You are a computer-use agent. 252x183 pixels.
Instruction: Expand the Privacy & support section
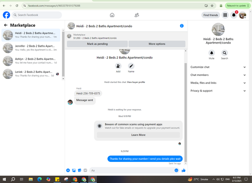[218, 90]
